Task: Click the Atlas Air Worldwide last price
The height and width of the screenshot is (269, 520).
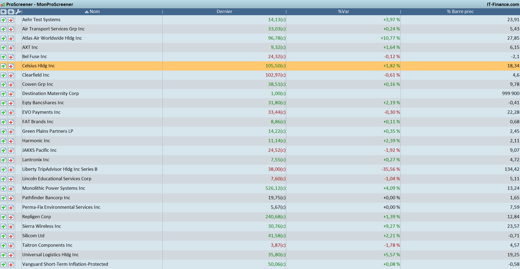Action: 277,38
